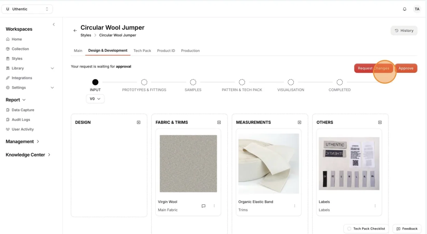This screenshot has height=234, width=427.
Task: Open the Product ID tab
Action: point(166,51)
